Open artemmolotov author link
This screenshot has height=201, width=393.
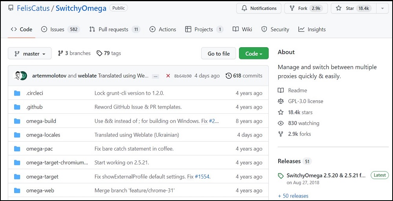coord(50,76)
